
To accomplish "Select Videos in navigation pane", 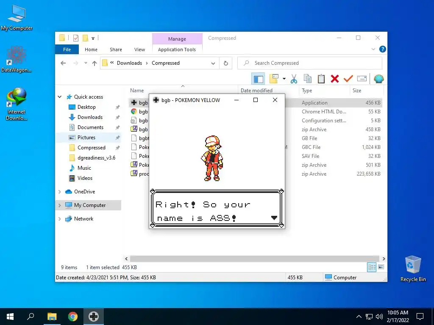I will coord(85,178).
